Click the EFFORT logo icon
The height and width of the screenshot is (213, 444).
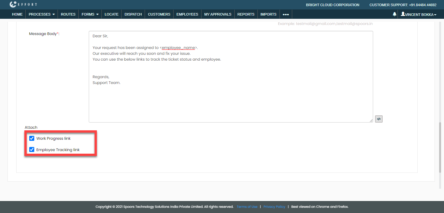(13, 5)
